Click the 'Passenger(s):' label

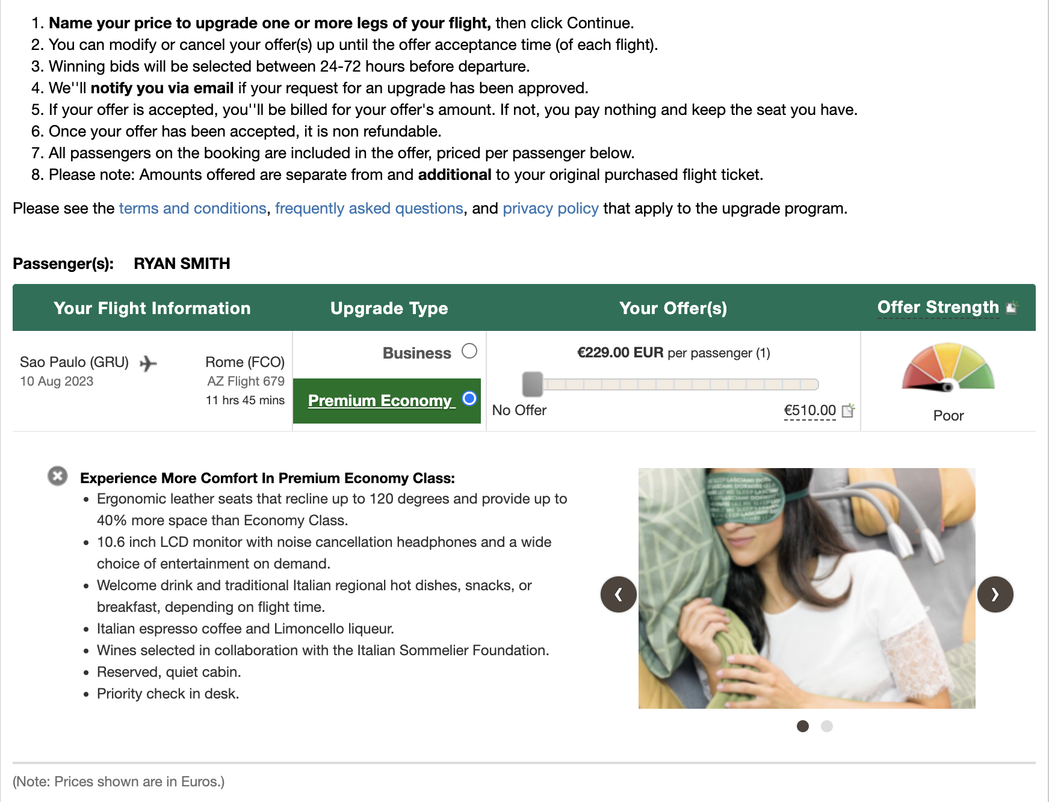63,264
